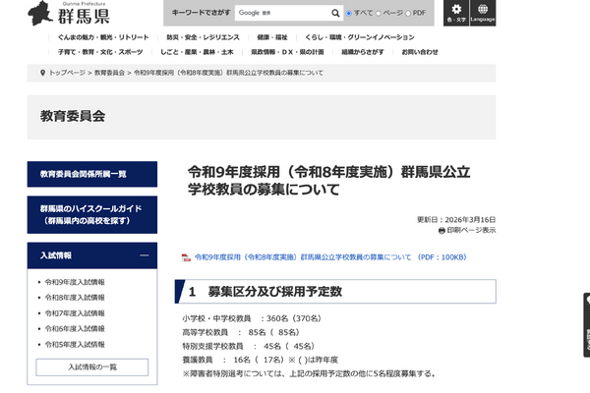Click the 障害者特別選考 note line

pyautogui.click(x=310, y=373)
